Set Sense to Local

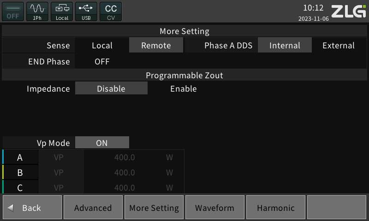click(102, 46)
